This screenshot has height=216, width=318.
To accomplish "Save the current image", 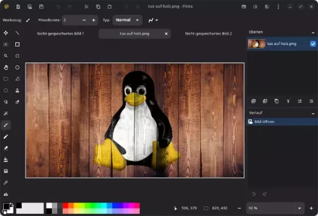I will [x=41, y=7].
